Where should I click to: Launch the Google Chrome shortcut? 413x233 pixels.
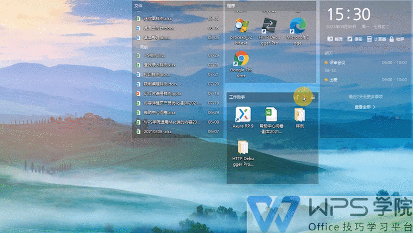point(241,65)
